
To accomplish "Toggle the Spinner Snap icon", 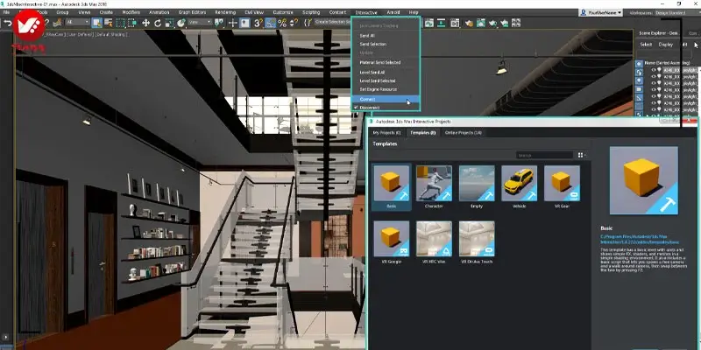I will 294,23.
